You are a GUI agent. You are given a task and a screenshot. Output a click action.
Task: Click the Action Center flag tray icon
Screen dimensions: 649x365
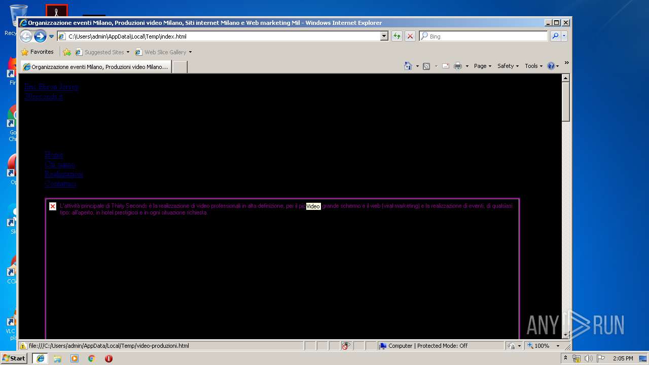pos(601,358)
